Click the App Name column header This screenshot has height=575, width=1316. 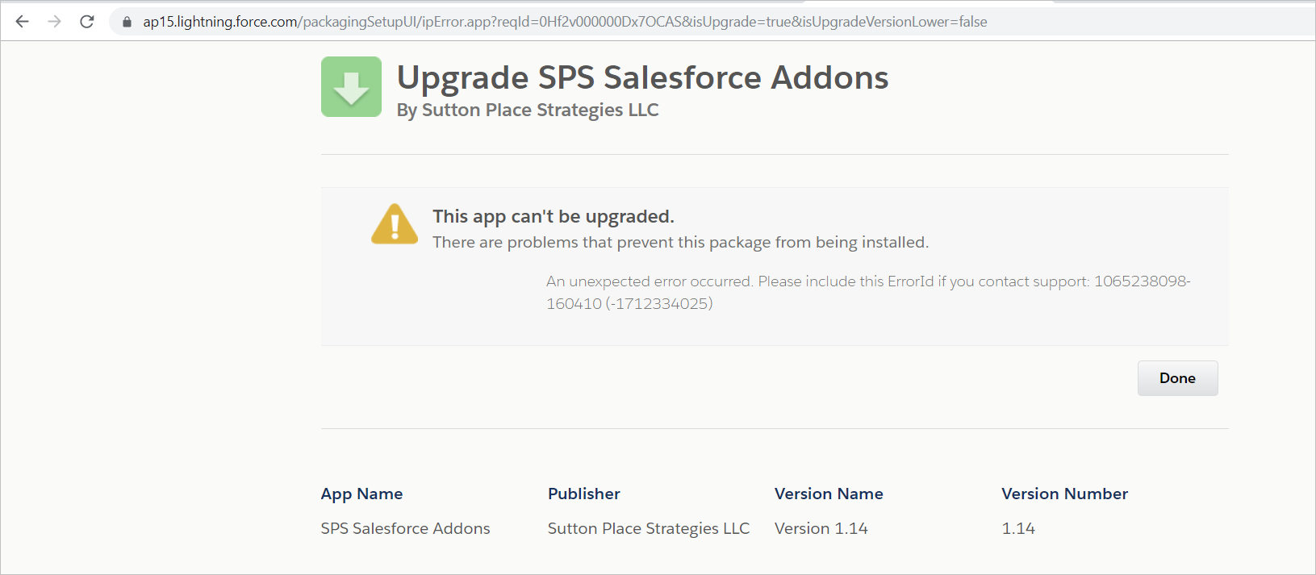361,494
